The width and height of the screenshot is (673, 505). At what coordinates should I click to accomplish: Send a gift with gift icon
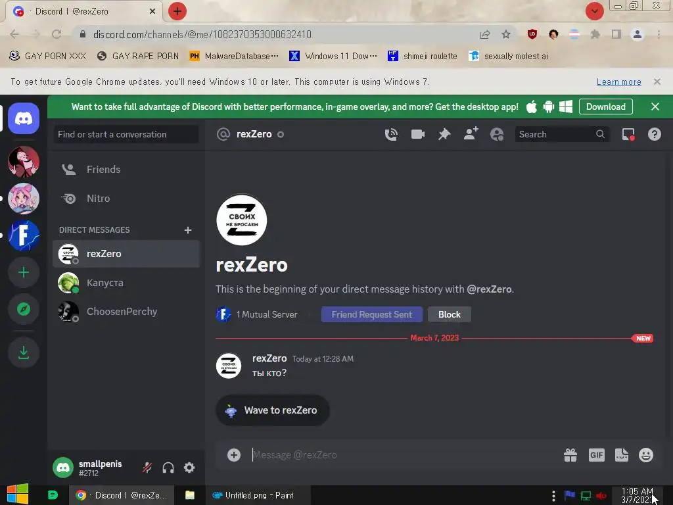coord(570,455)
